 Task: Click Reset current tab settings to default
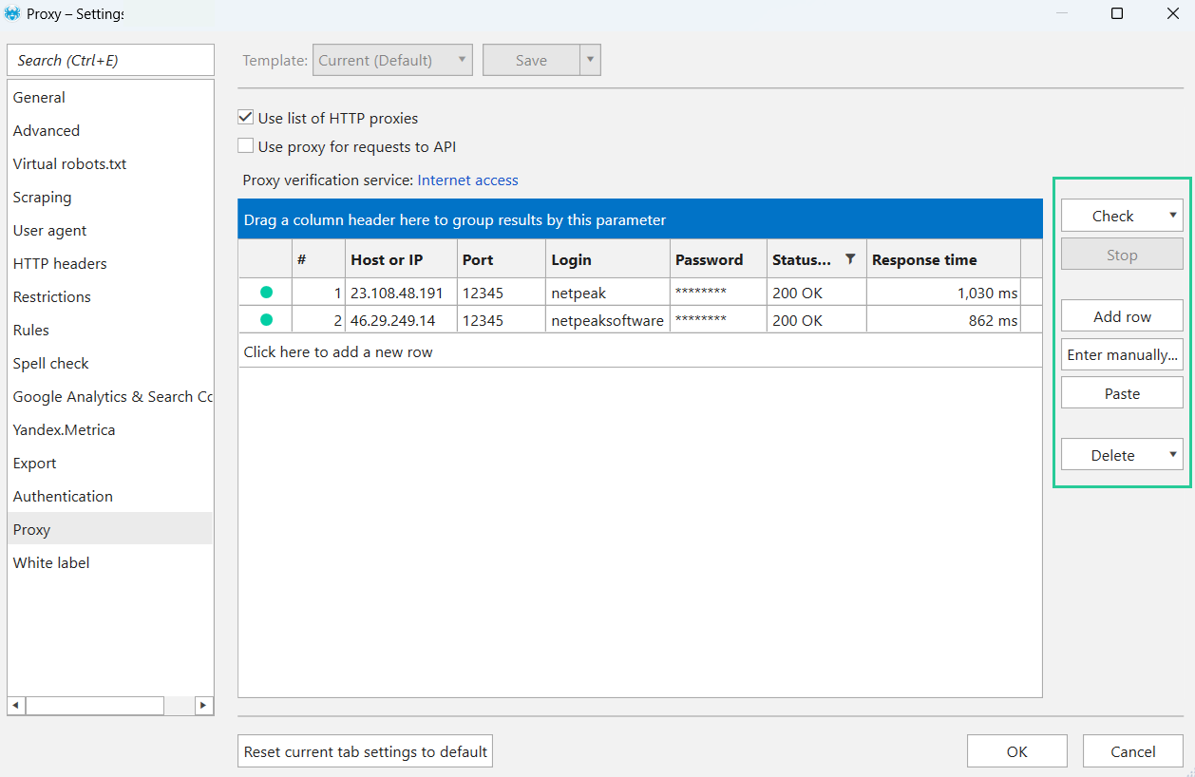(366, 751)
